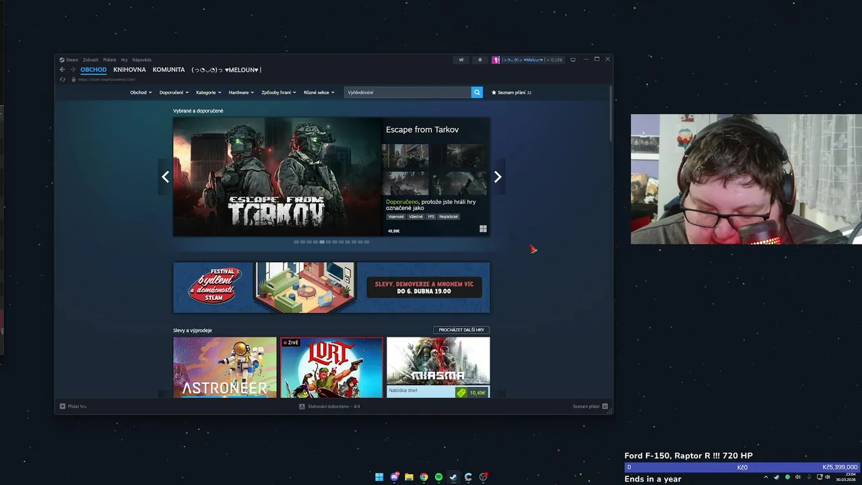Image resolution: width=862 pixels, height=485 pixels.
Task: Expand the Doporučení dropdown
Action: [x=174, y=92]
